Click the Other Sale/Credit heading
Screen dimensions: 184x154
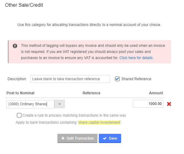coord(24,5)
